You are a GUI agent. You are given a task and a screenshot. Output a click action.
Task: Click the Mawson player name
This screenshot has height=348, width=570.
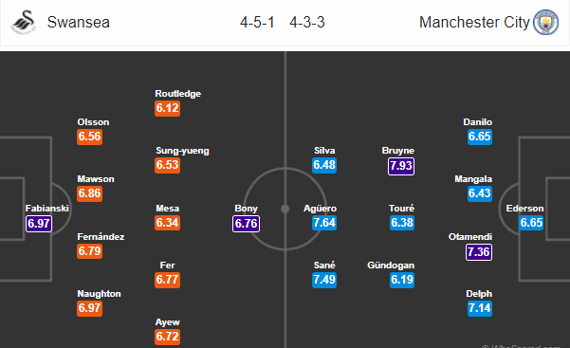(96, 179)
